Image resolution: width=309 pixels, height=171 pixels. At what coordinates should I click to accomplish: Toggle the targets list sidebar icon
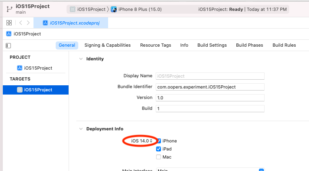click(8, 45)
